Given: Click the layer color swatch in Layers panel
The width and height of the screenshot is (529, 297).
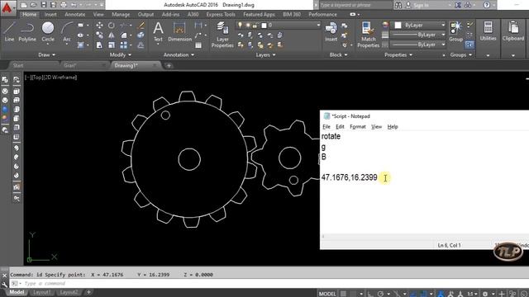Looking at the screenshot, I should [264, 26].
